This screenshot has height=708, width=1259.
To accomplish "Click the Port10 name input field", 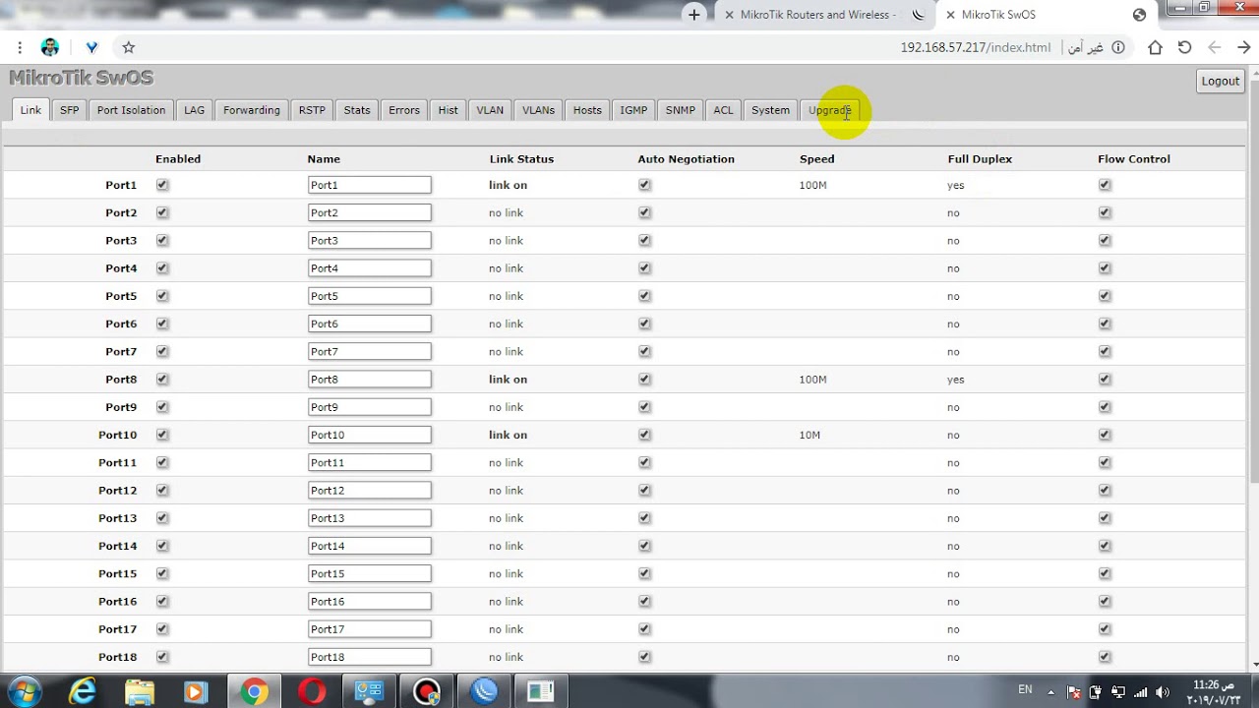I will (x=369, y=435).
